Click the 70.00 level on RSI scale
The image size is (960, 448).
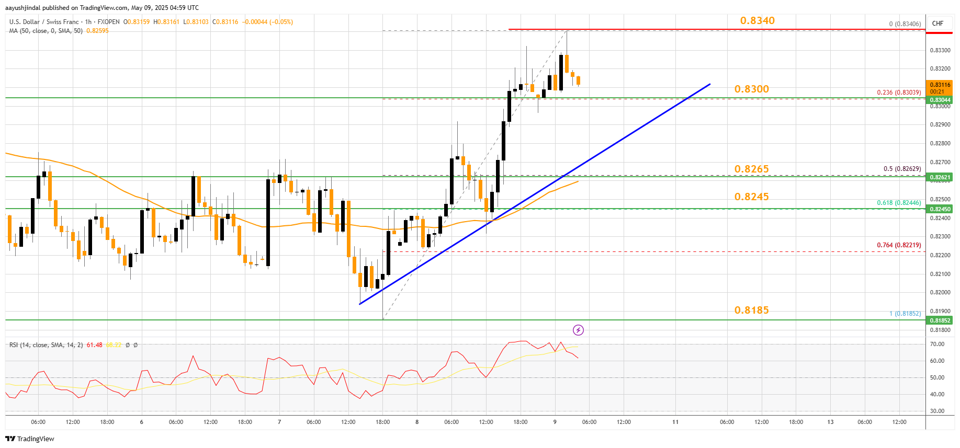pyautogui.click(x=937, y=344)
